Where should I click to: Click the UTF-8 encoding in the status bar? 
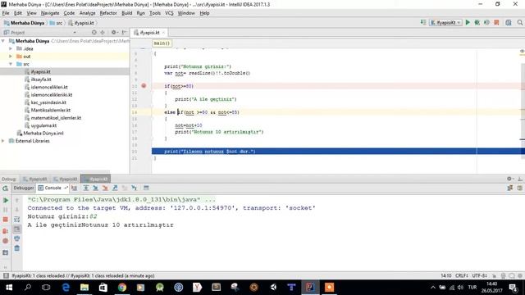[x=479, y=275]
